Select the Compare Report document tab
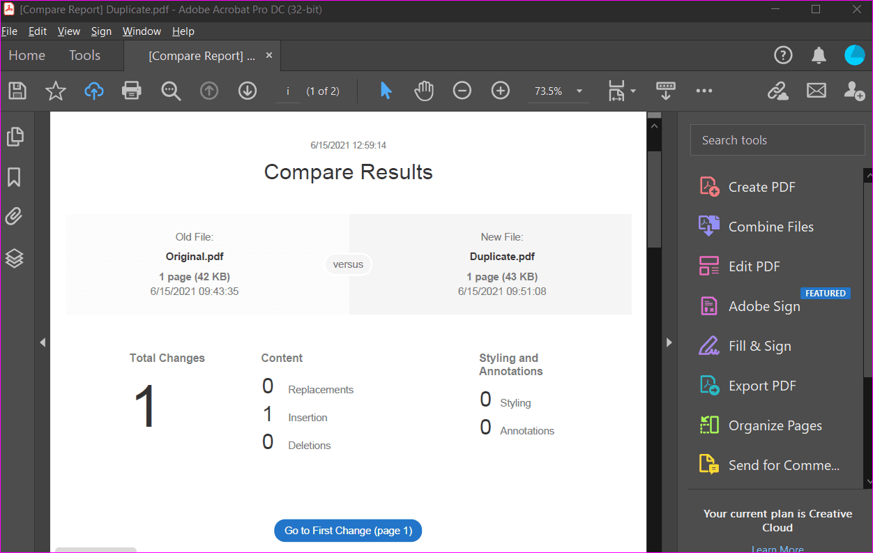 [x=202, y=56]
